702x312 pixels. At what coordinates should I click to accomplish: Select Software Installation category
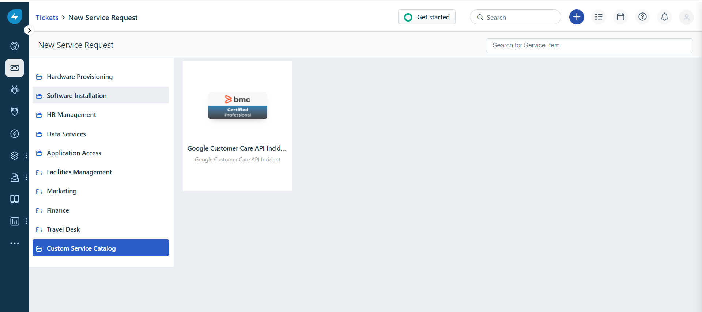tap(101, 96)
